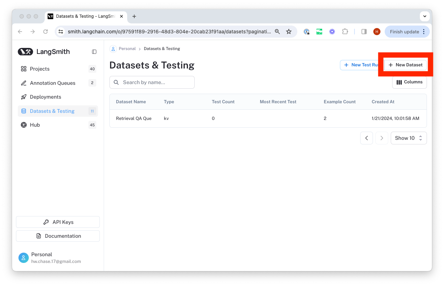Click the kv type cell
The height and width of the screenshot is (286, 444).
166,119
